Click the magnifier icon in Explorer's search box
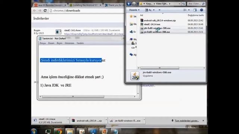Screen dimensions: 239x134 pos(203,4)
